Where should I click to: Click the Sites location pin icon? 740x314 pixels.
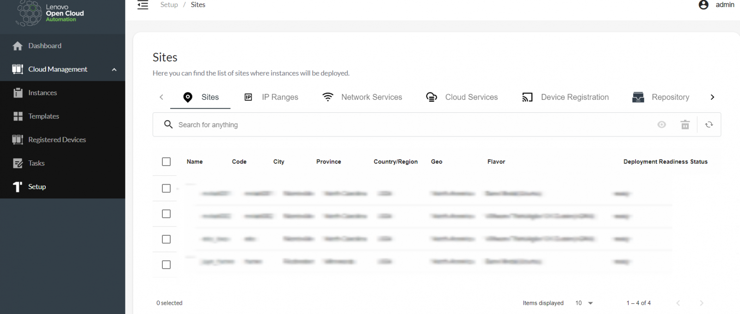click(x=188, y=97)
